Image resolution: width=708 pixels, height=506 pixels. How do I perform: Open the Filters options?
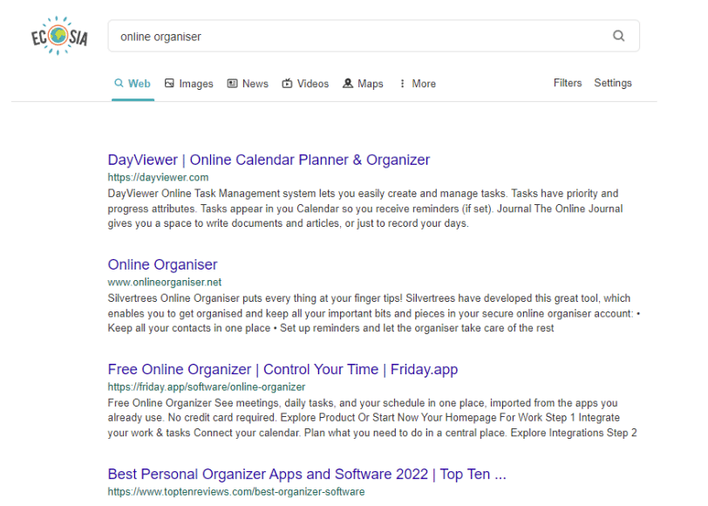568,83
